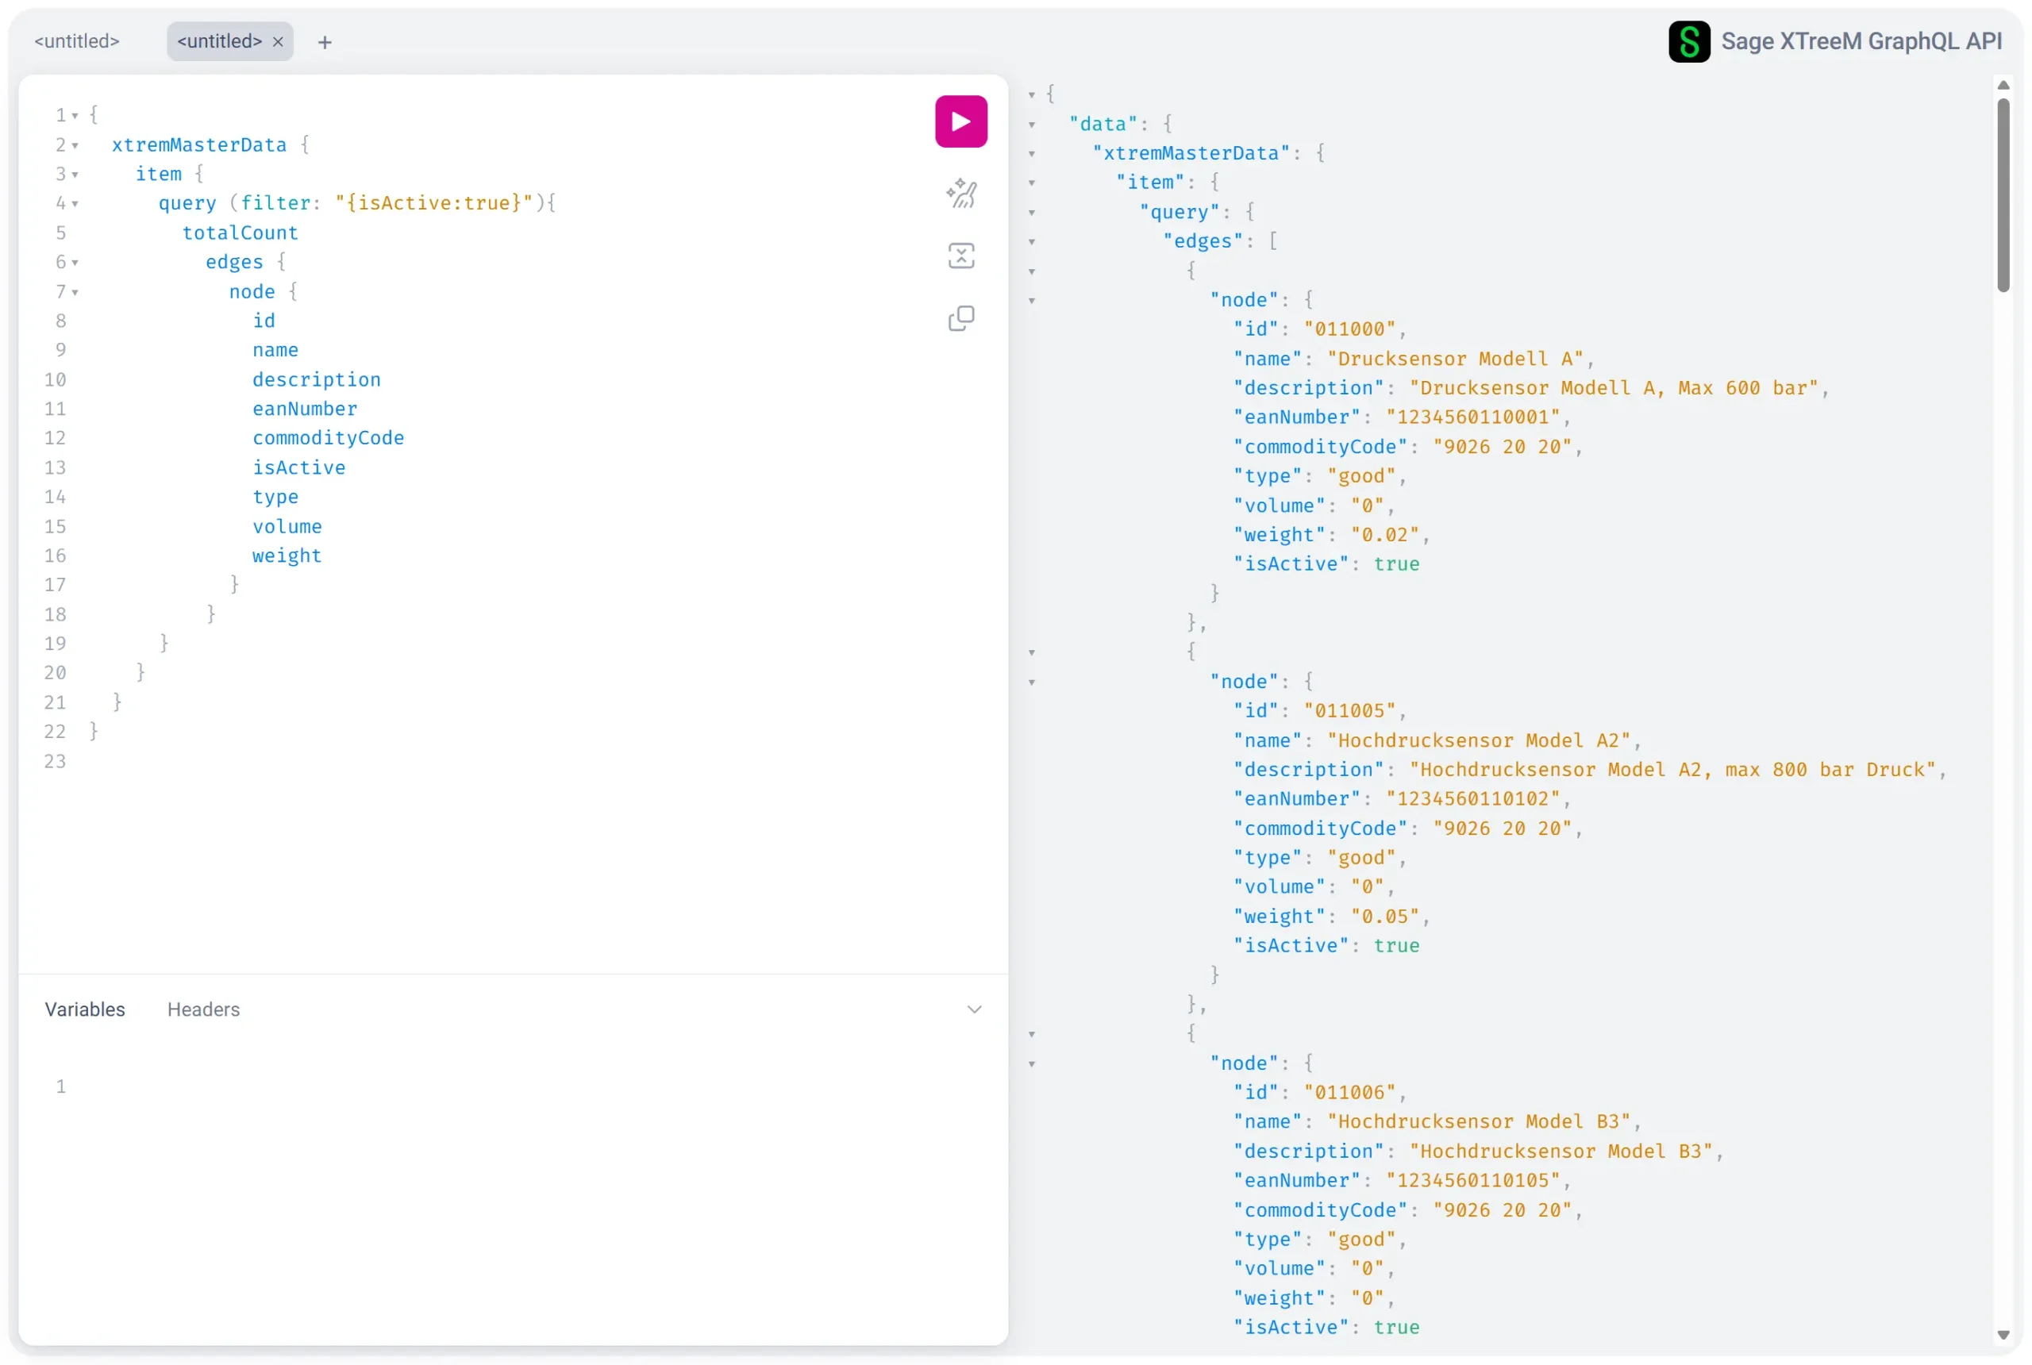Image resolution: width=2032 pixels, height=1365 pixels.
Task: Click the EAN value "1234560110001"
Action: coord(1477,417)
